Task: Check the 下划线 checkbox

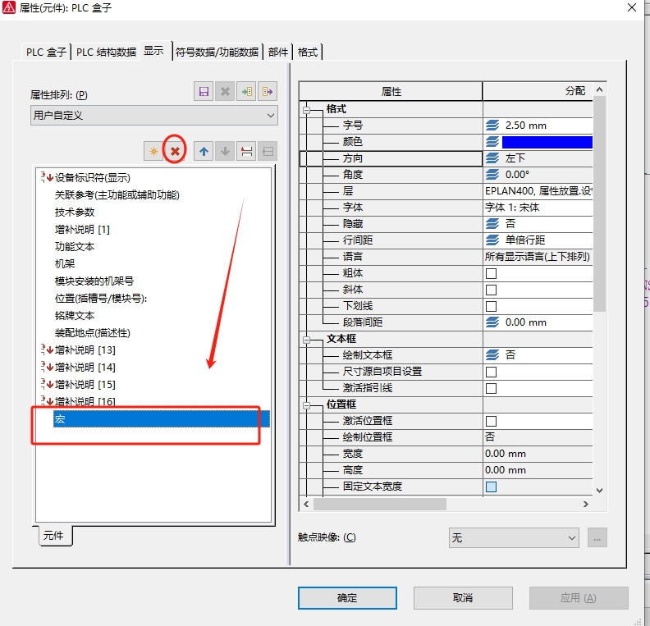Action: 491,306
